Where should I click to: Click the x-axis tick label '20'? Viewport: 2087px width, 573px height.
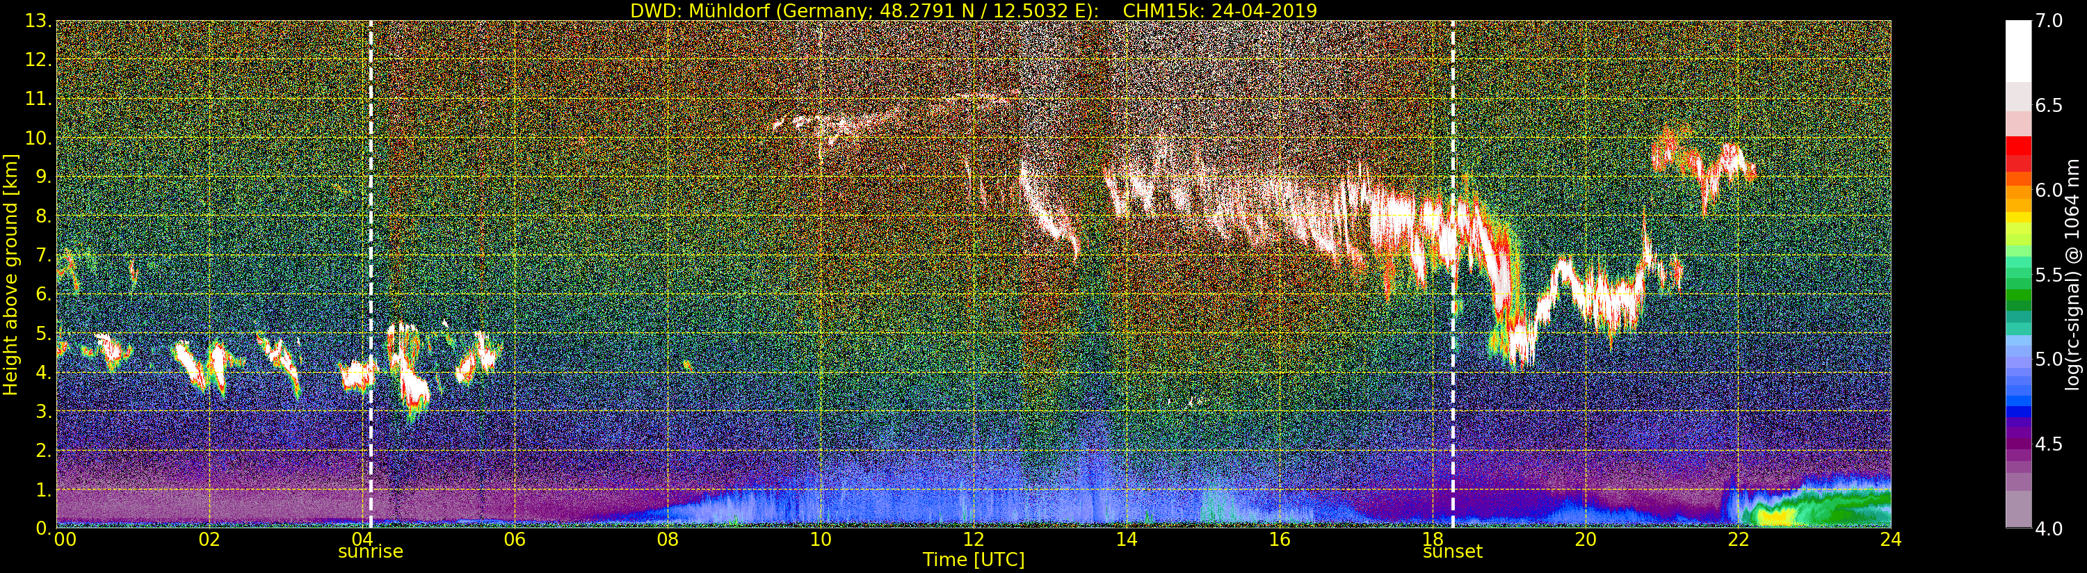coord(1585,540)
